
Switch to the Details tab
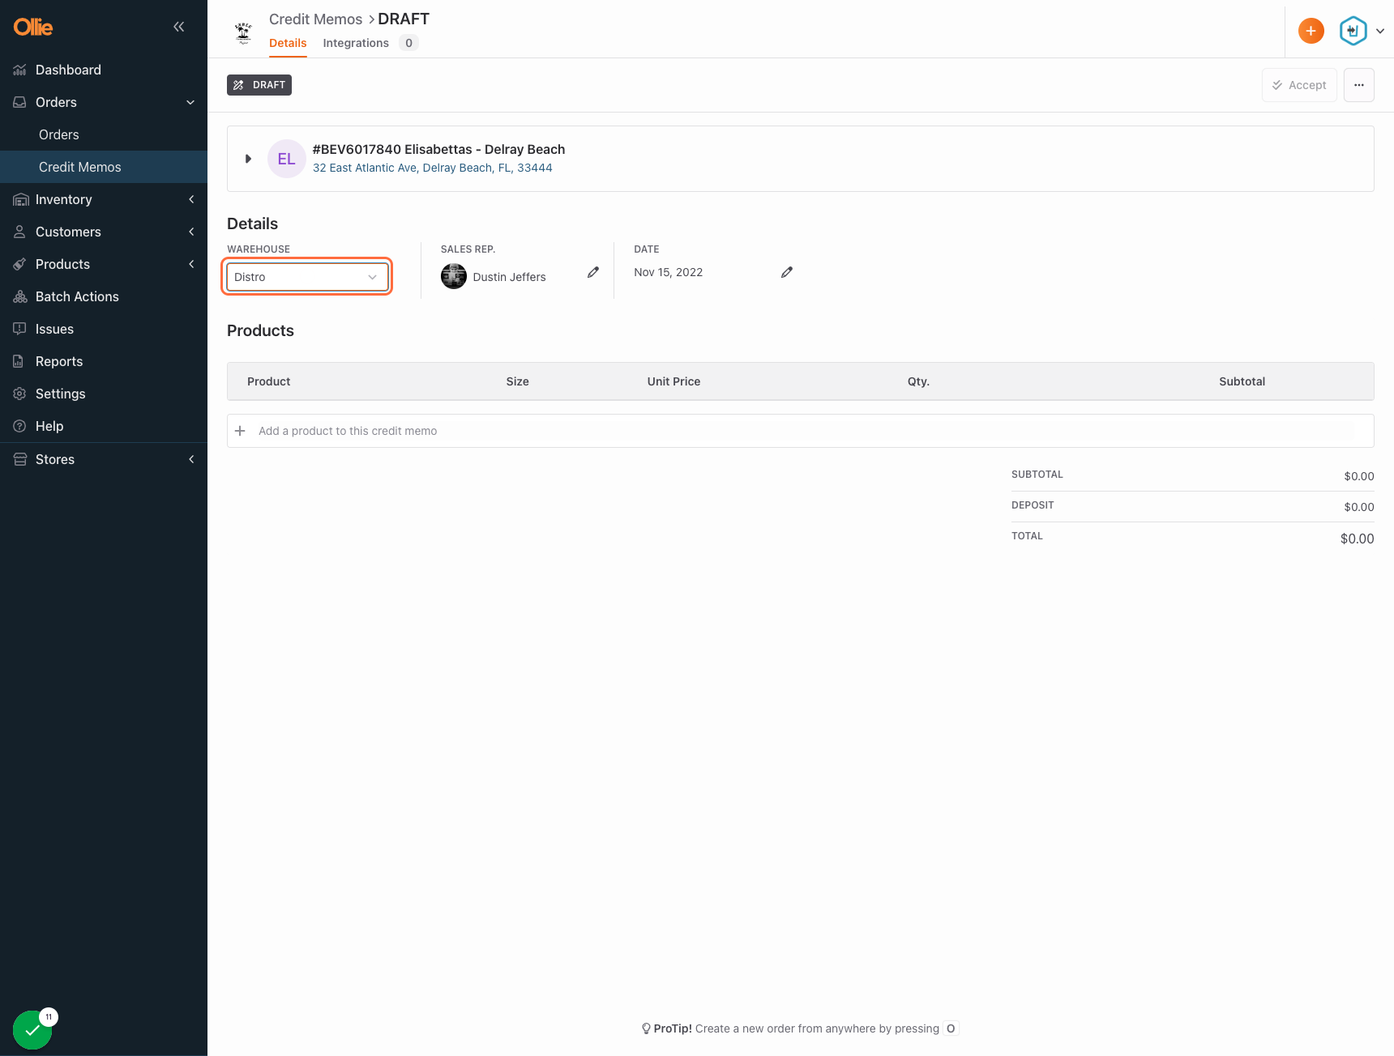[288, 43]
